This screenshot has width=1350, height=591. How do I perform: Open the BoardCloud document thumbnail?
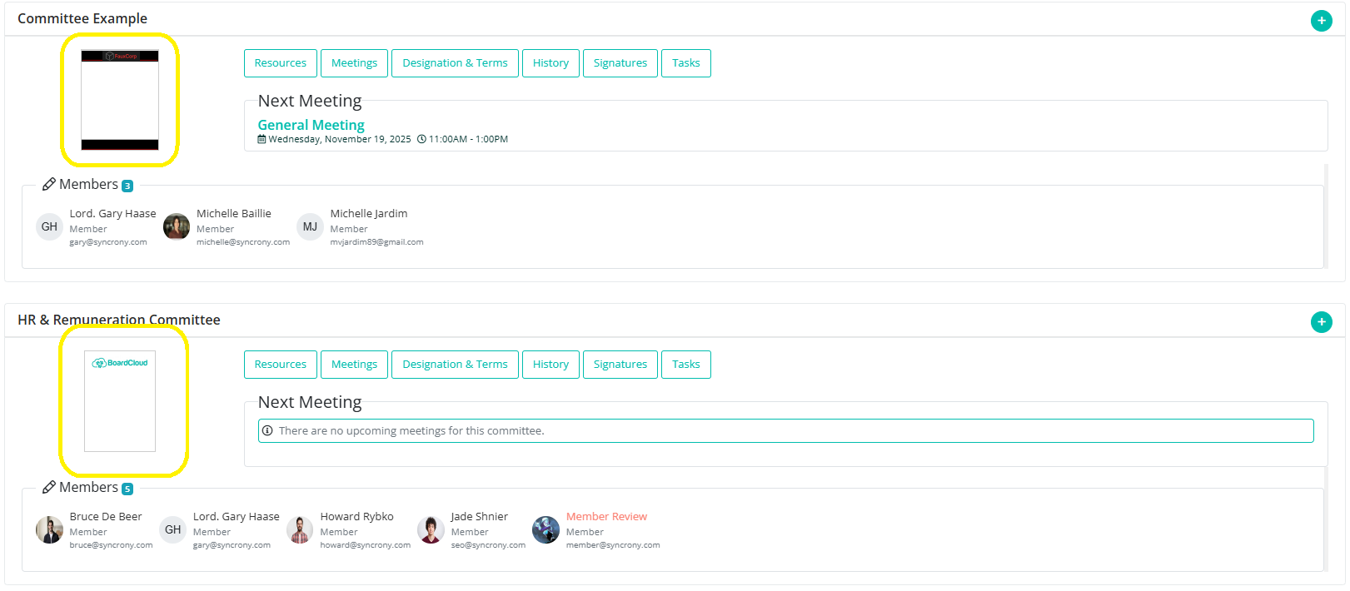[120, 401]
